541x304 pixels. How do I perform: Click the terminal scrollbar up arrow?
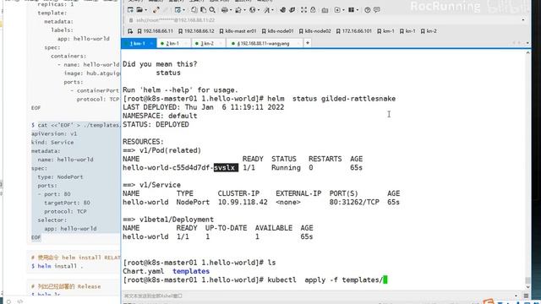click(x=527, y=53)
